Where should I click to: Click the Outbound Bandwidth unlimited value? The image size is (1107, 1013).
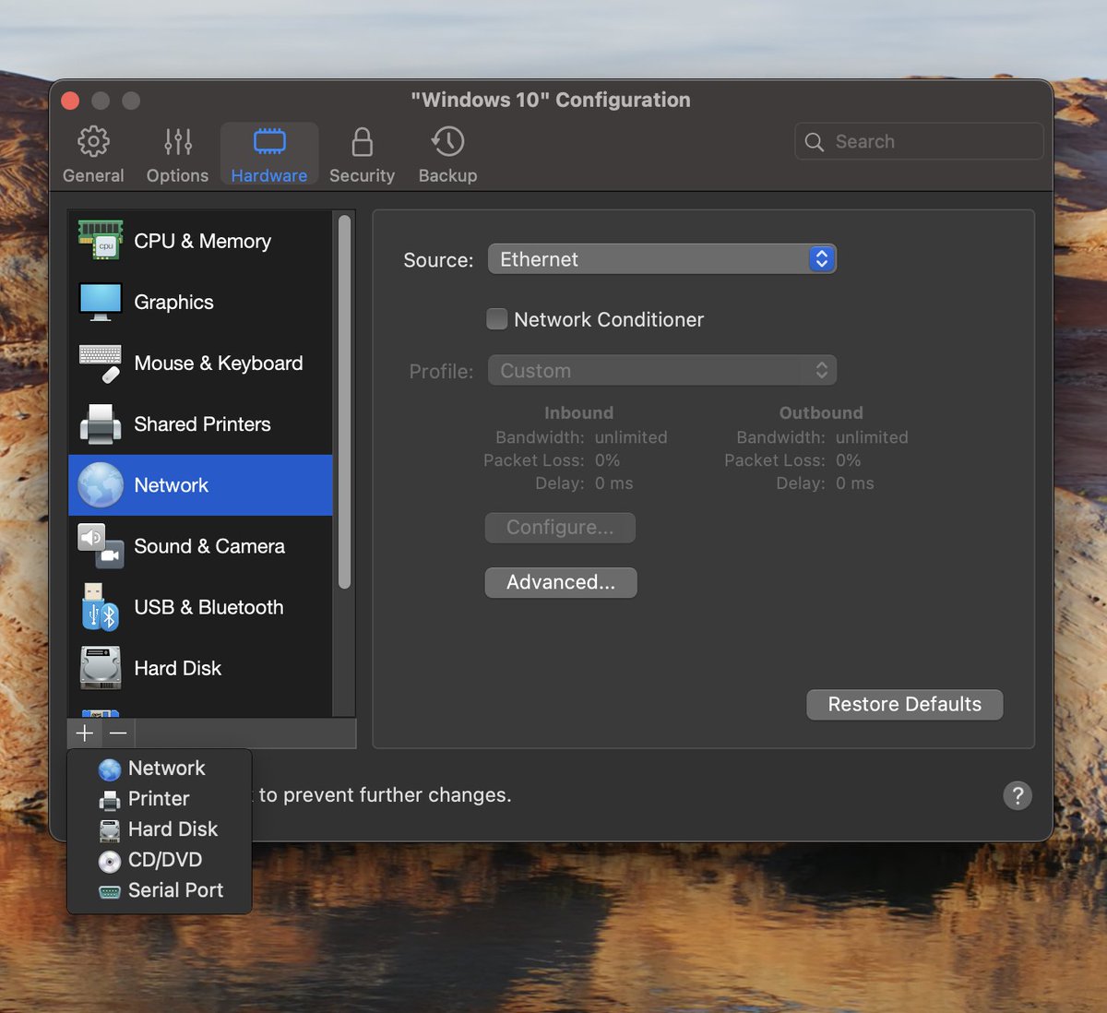pyautogui.click(x=872, y=437)
